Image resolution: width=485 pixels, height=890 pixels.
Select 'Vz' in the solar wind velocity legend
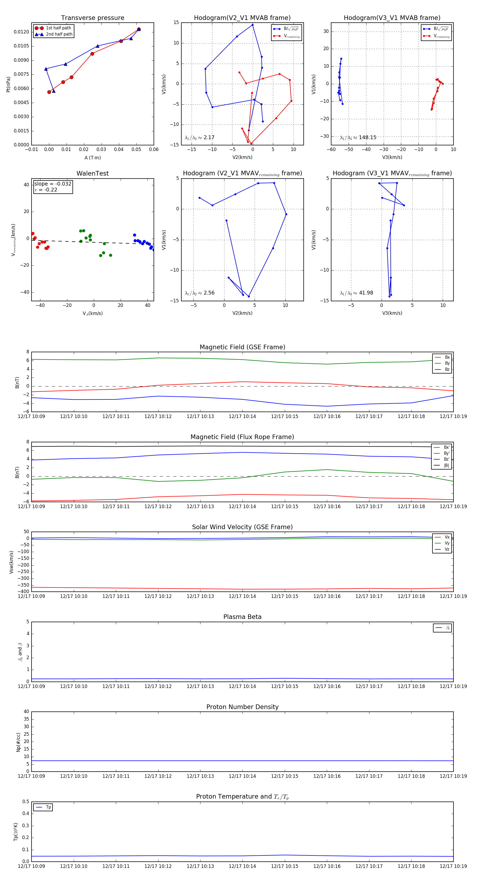coord(442,549)
